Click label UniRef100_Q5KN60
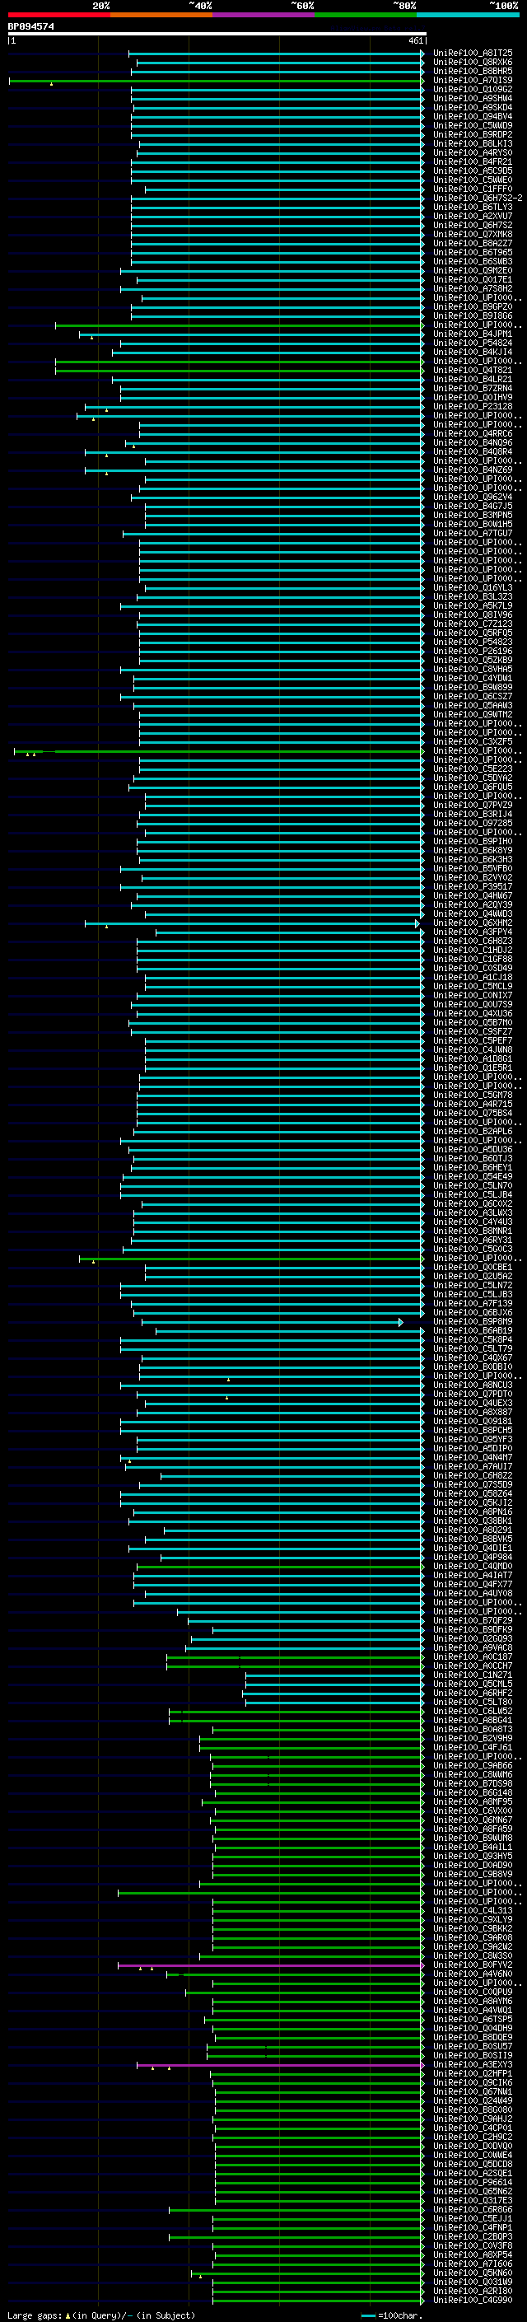Image resolution: width=527 pixels, height=2322 pixels. [472, 2273]
